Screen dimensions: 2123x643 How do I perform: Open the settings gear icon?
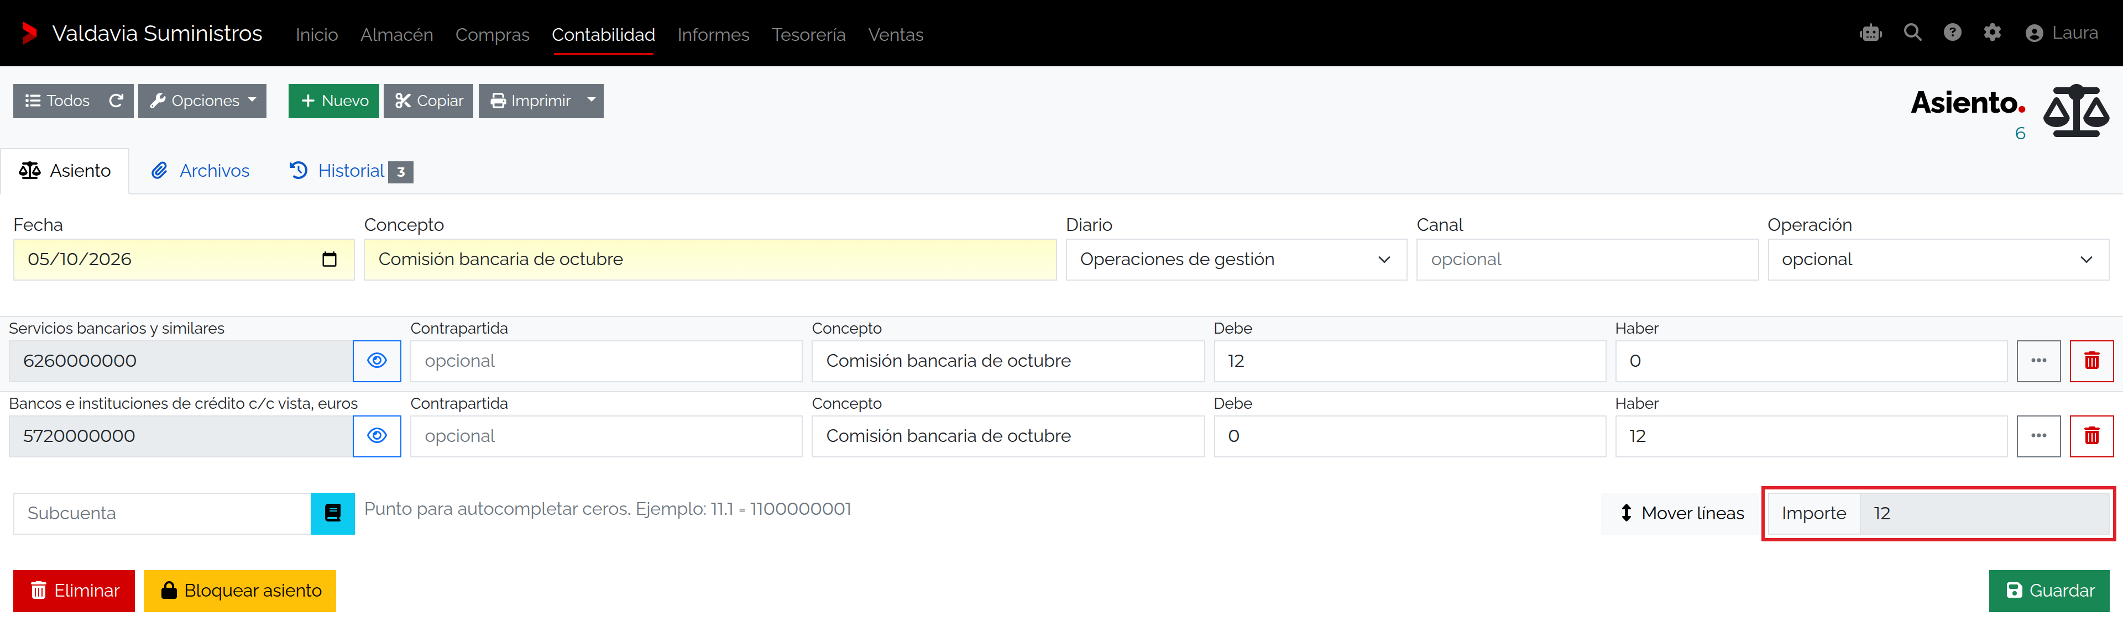click(1992, 33)
